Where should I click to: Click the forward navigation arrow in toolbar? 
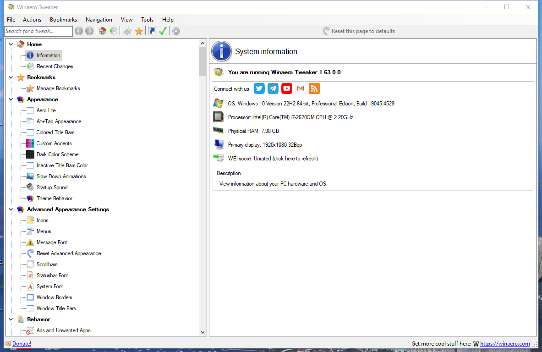[89, 31]
